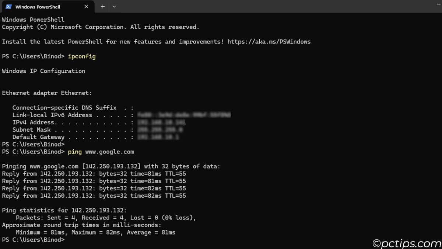This screenshot has height=249, width=442.
Task: Click the ping www.google.com command
Action: click(101, 152)
